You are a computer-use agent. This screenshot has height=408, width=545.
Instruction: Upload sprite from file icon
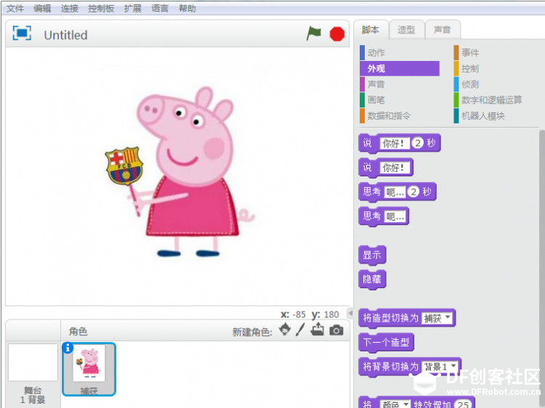point(317,329)
